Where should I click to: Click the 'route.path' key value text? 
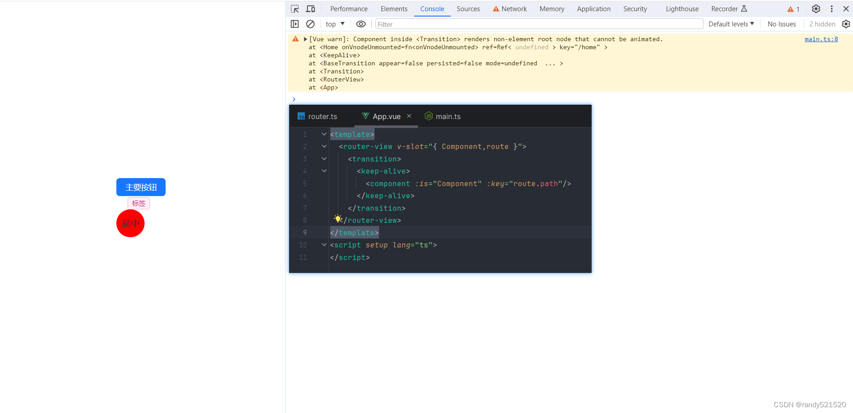(535, 184)
